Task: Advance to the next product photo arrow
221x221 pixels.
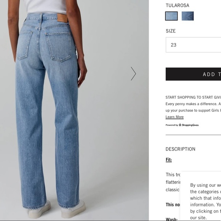Action: click(x=133, y=74)
